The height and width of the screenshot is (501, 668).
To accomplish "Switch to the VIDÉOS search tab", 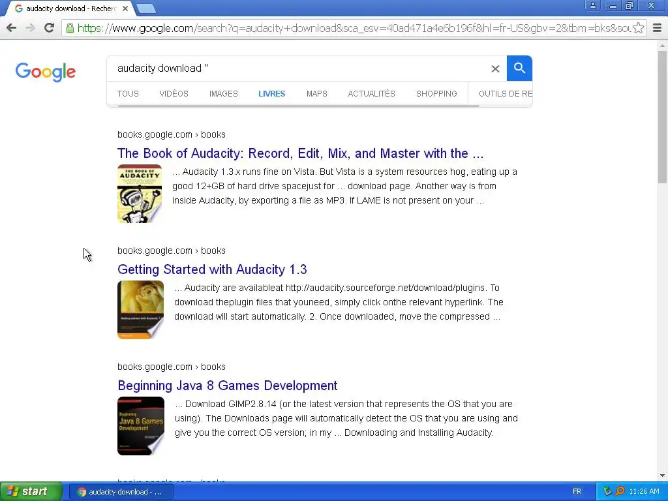I will coord(174,94).
